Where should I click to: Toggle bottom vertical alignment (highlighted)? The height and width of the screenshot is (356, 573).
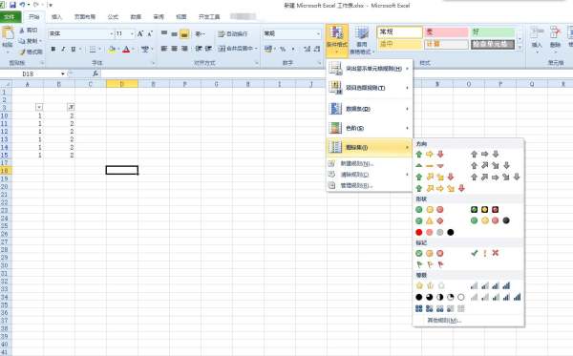[x=184, y=34]
